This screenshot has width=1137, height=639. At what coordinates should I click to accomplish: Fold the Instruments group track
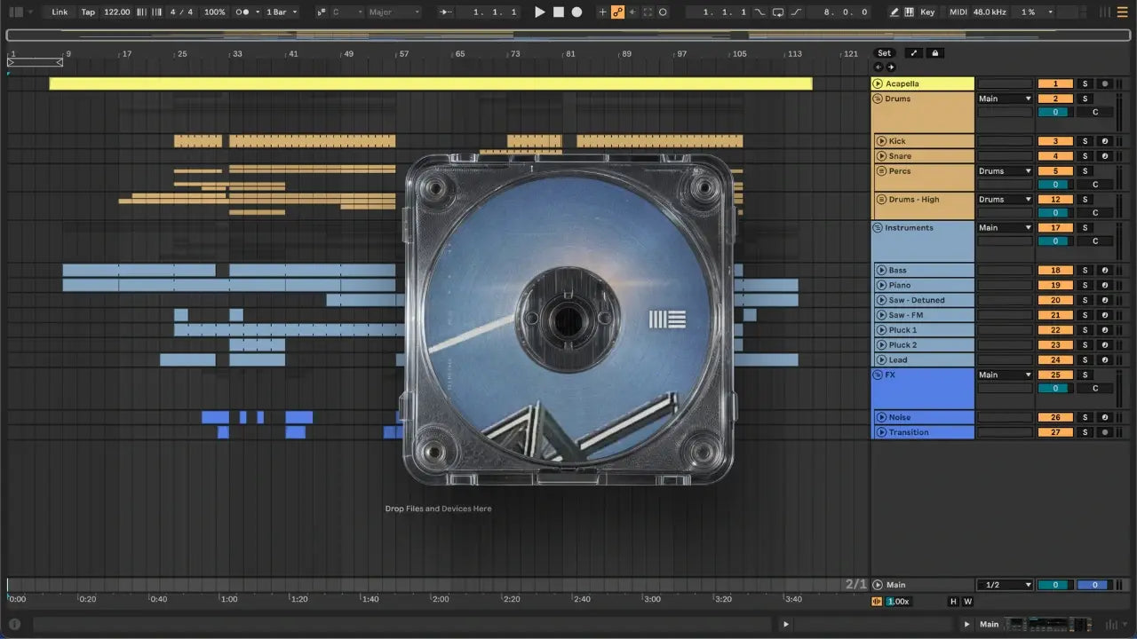click(x=878, y=228)
